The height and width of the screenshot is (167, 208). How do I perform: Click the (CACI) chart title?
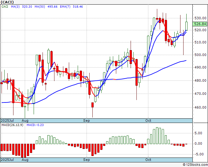pos(7,2)
